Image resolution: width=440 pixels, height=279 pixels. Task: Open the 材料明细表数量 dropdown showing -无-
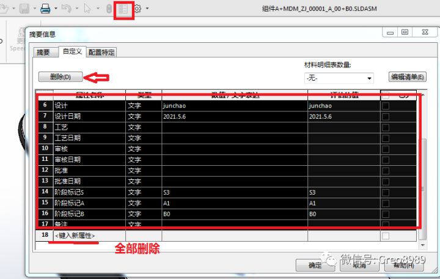(339, 78)
